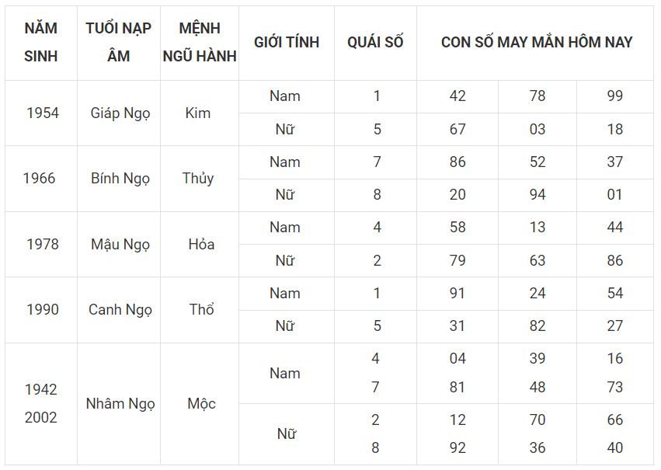Viewport: 661px width, 470px height.
Task: Select the "Giáp Ngọ" cell
Action: pyautogui.click(x=120, y=113)
